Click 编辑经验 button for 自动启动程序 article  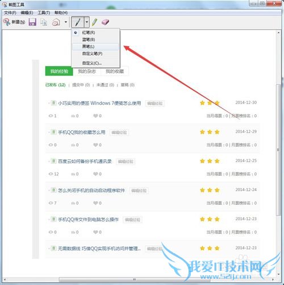click(x=139, y=191)
